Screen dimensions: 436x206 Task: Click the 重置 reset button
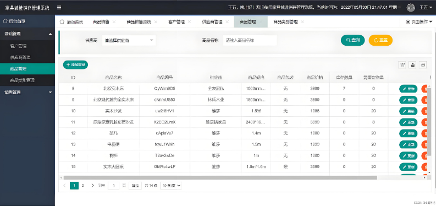click(x=380, y=40)
